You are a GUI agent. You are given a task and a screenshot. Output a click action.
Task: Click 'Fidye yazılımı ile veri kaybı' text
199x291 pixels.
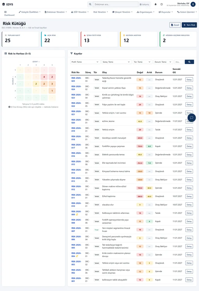pyautogui.click(x=114, y=104)
